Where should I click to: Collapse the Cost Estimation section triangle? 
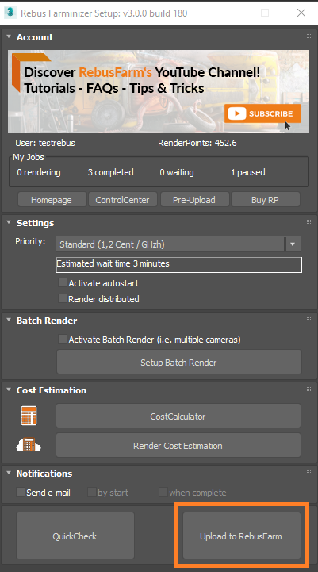(9, 390)
